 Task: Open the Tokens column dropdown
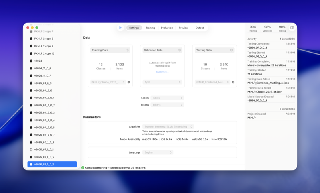tap(167, 105)
